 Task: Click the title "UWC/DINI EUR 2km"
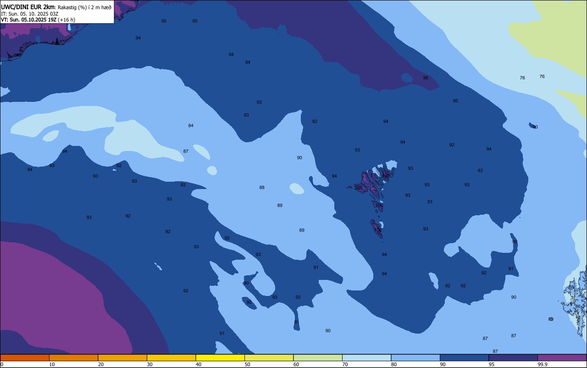click(28, 7)
